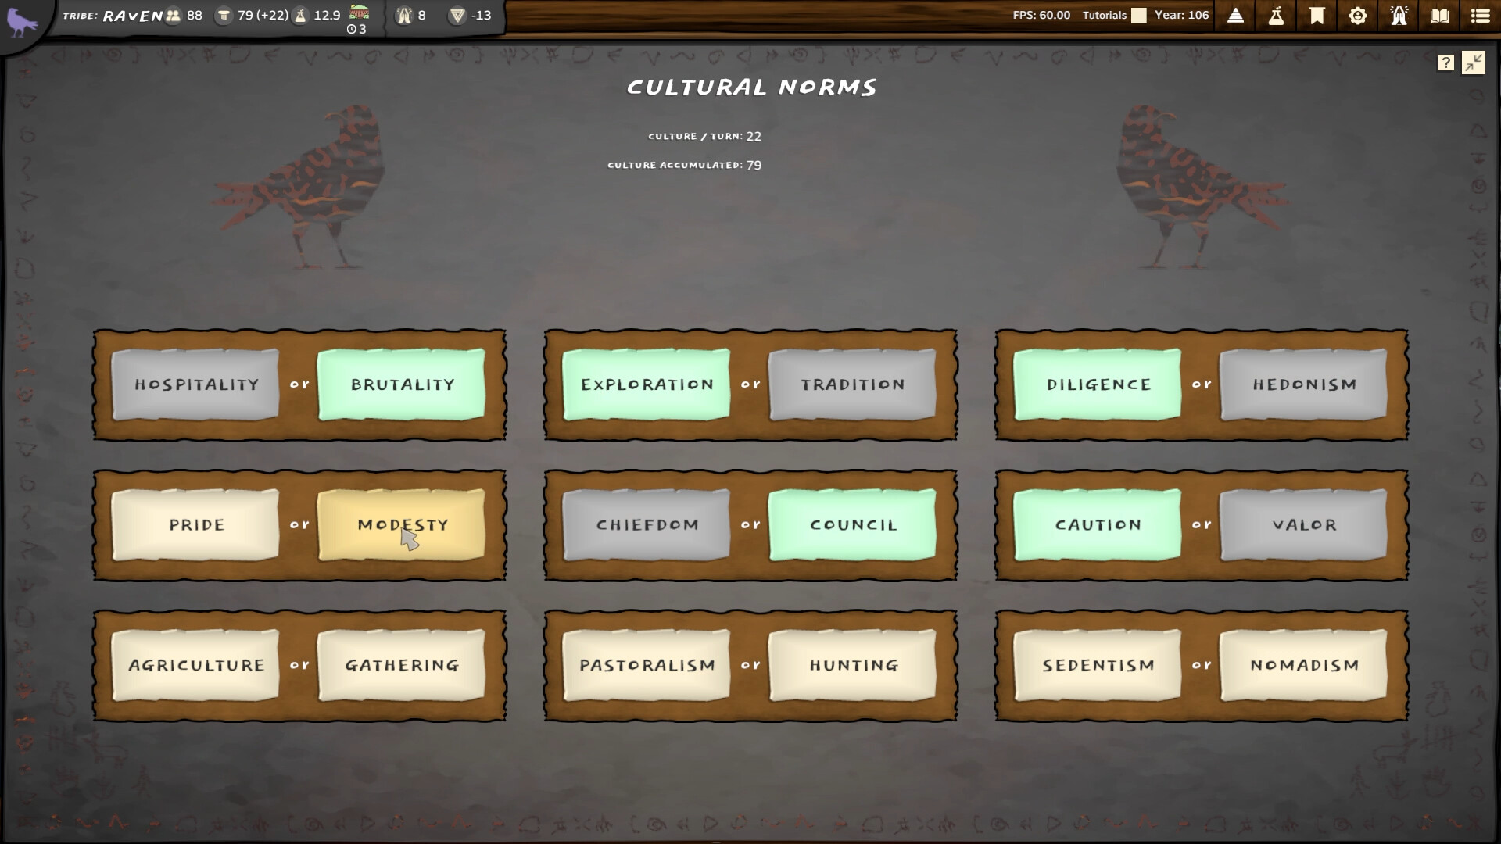Select the Pride cultural norm
Screen dimensions: 1501x844
(195, 525)
